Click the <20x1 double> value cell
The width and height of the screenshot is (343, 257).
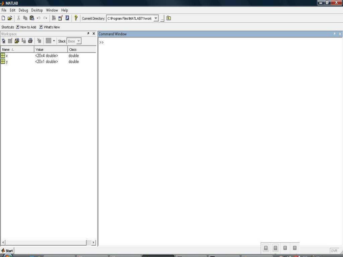(x=47, y=62)
